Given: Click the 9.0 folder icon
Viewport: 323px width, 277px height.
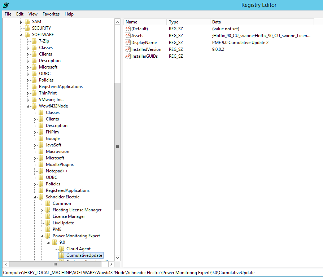Looking at the screenshot, I should click(55, 242).
